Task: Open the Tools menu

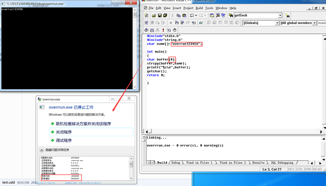Action: [209, 8]
